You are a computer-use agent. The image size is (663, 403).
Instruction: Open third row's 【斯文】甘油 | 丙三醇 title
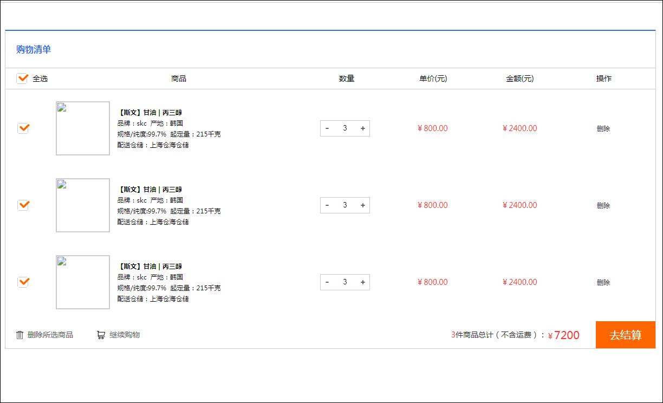coord(149,266)
